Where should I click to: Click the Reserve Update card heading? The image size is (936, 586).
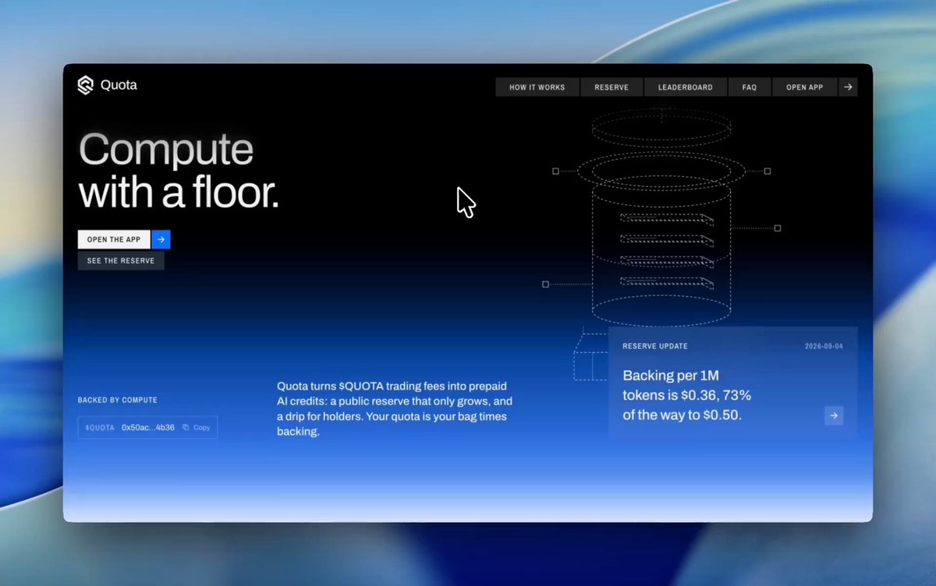655,346
